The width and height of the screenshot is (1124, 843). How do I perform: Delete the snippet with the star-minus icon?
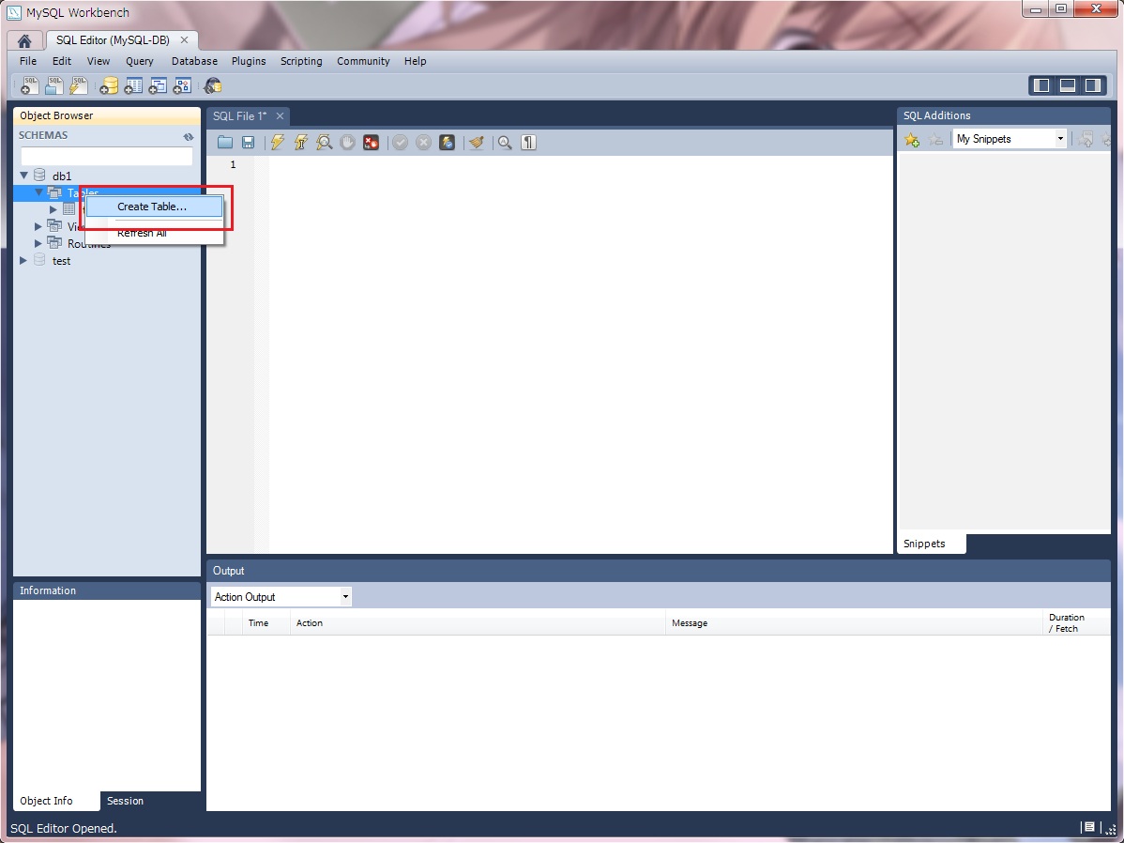click(935, 139)
